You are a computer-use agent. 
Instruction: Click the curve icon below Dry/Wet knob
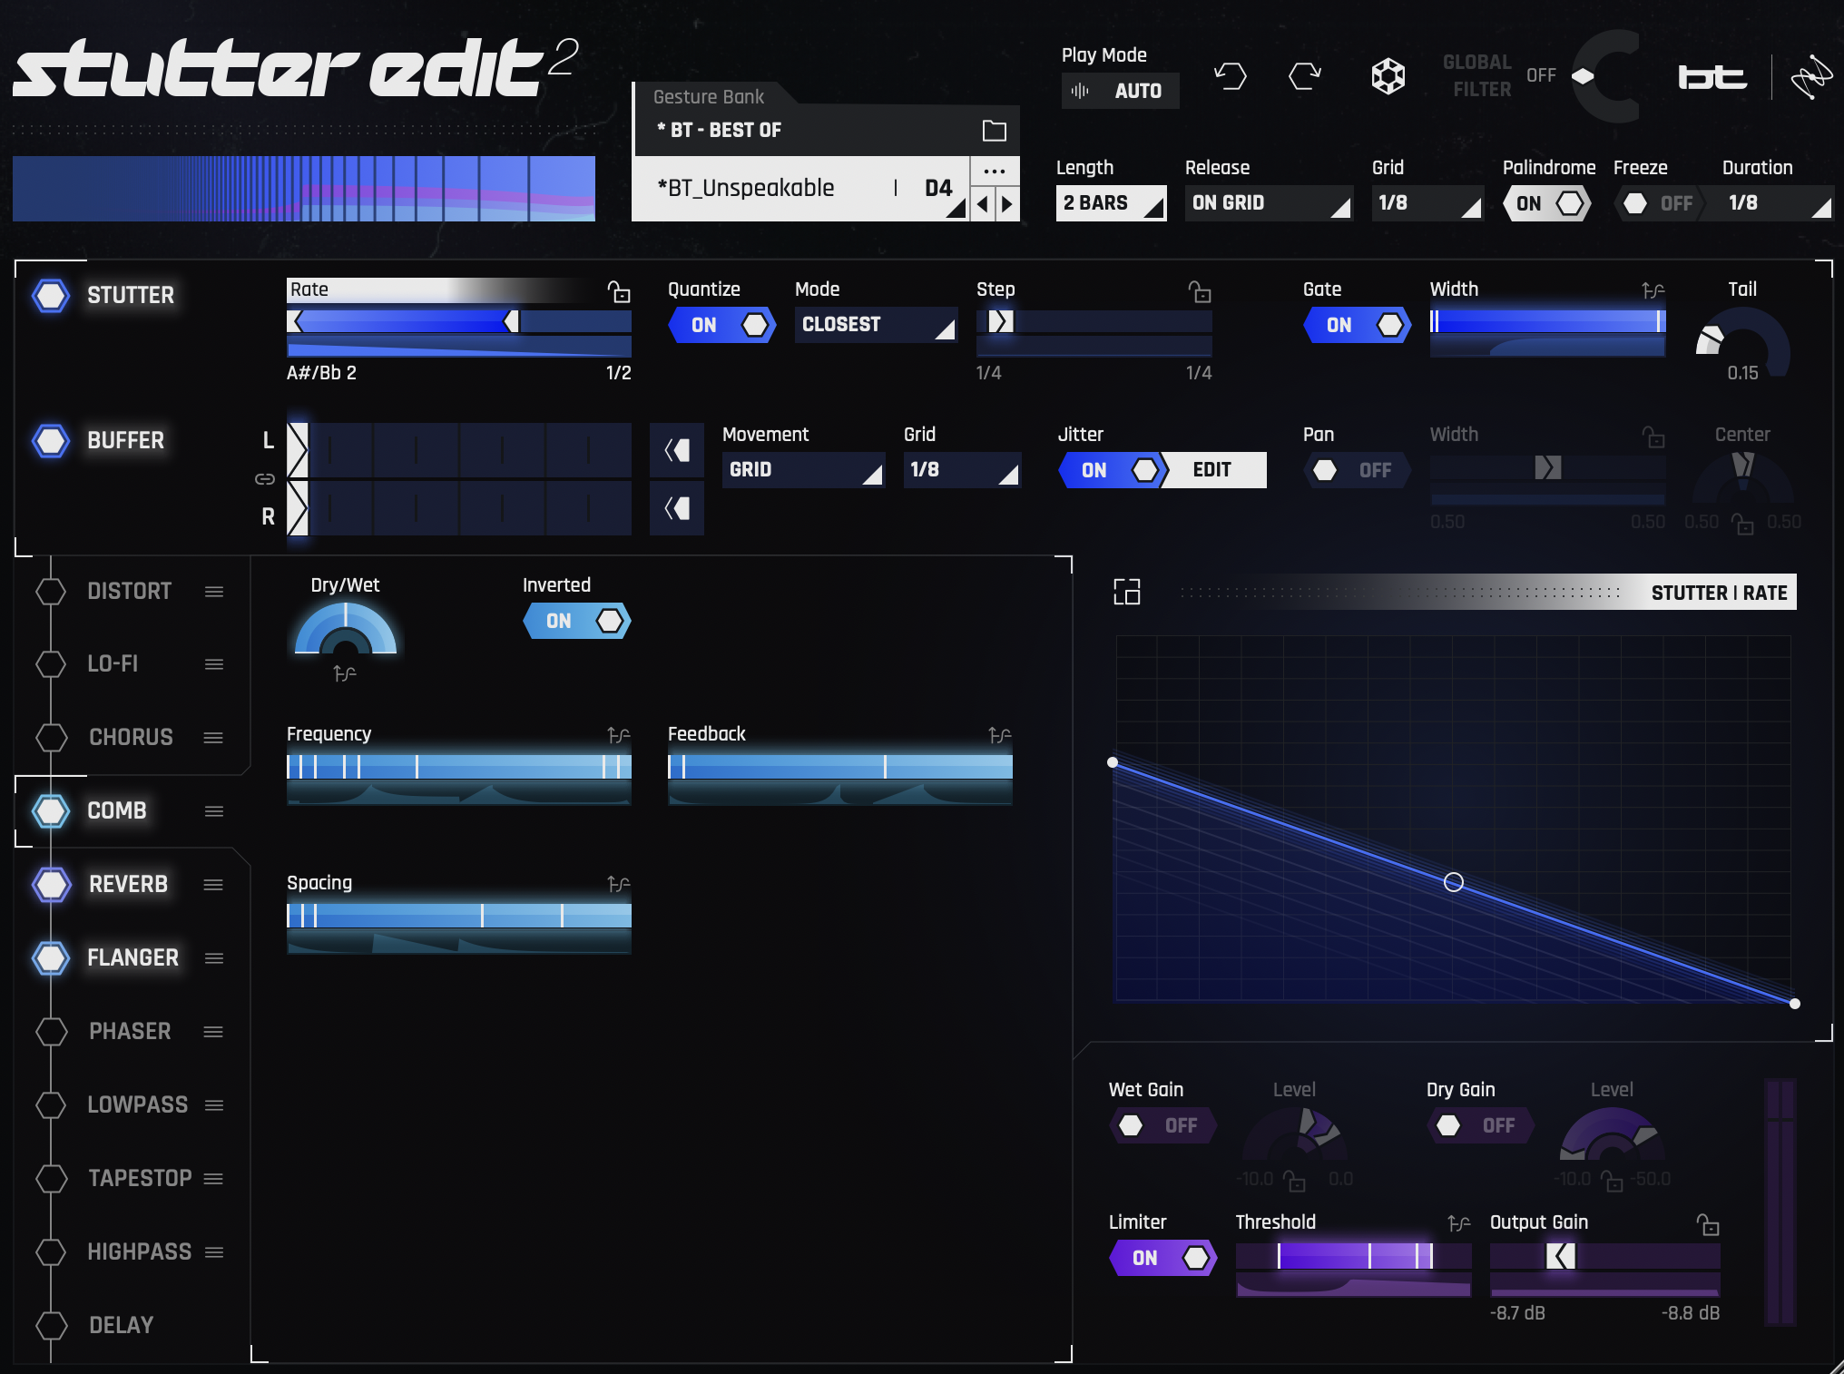pos(345,673)
